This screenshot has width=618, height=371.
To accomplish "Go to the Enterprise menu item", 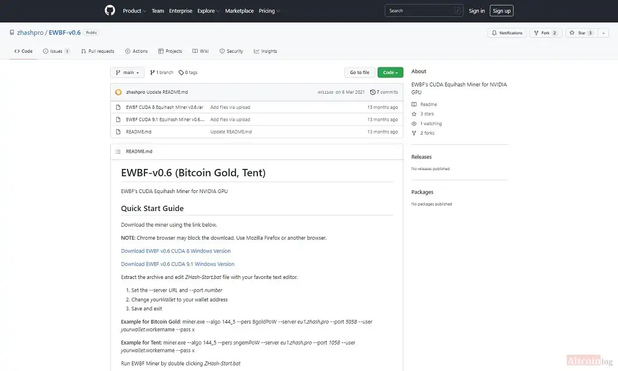I will pyautogui.click(x=180, y=11).
